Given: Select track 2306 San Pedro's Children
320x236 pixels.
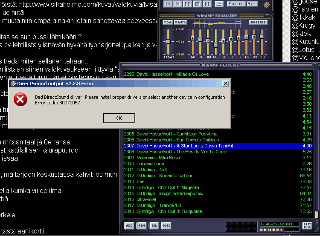Looking at the screenshot, I should (x=218, y=140).
